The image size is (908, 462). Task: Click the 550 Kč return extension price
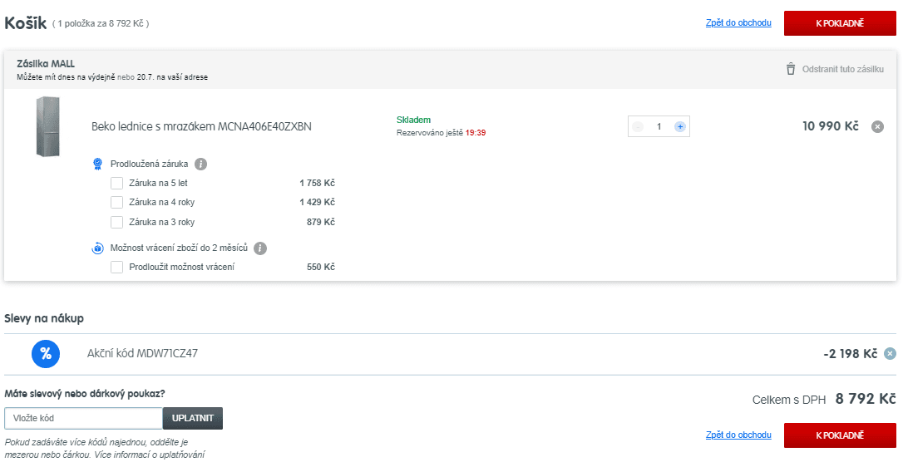click(x=321, y=267)
